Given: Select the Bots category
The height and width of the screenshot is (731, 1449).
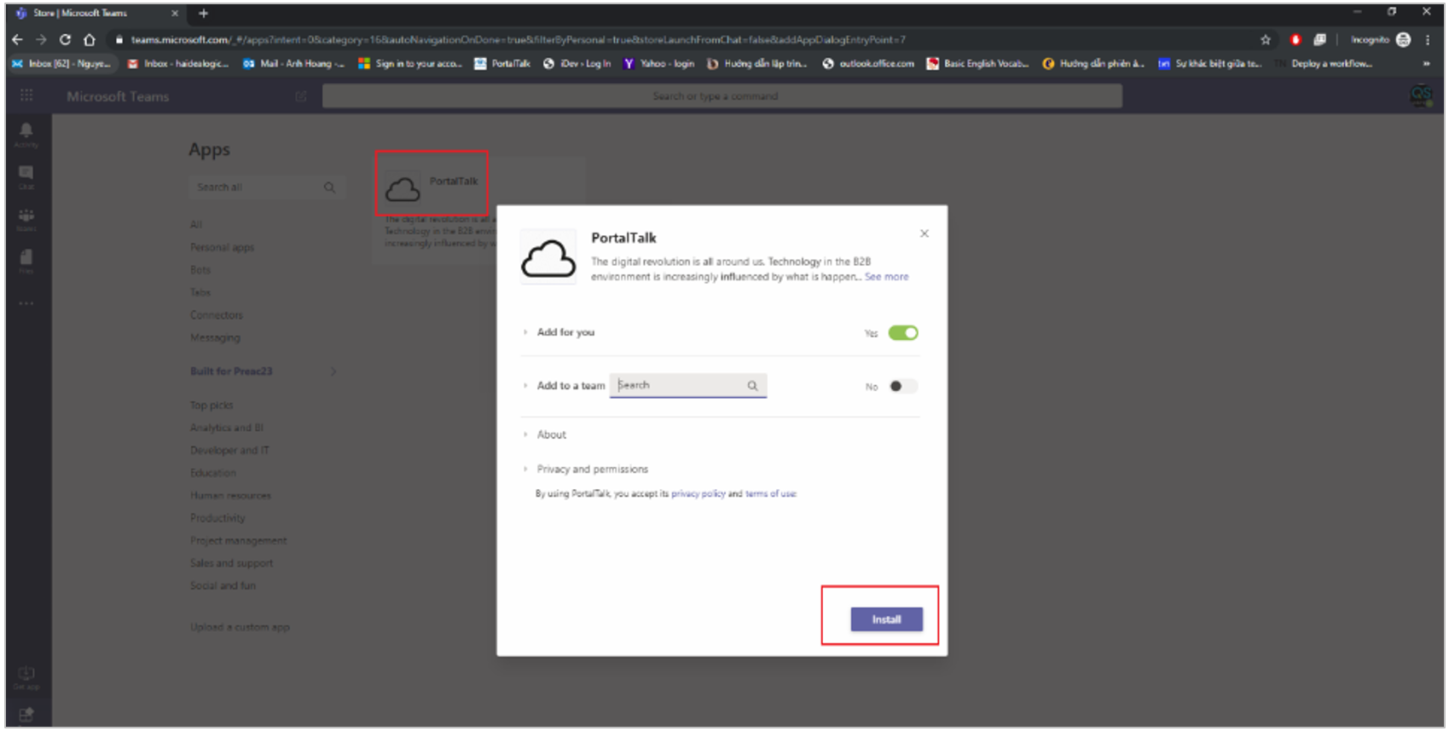Looking at the screenshot, I should click(x=200, y=270).
